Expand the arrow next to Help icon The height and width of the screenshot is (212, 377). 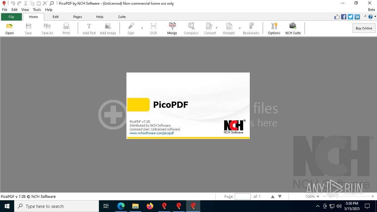pyautogui.click(x=375, y=17)
